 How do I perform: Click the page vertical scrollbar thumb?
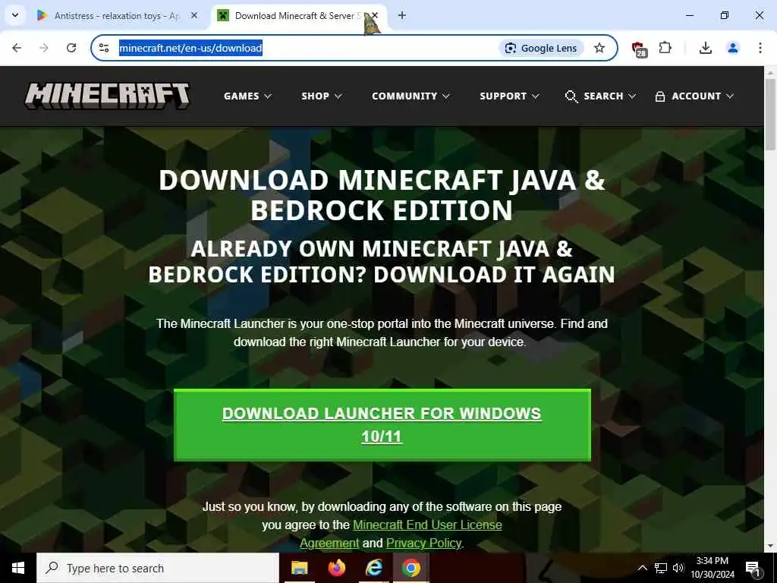770,114
